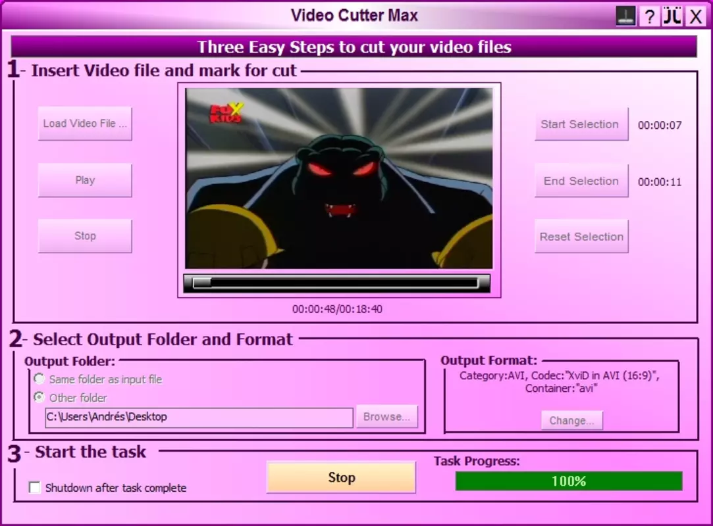Click the 'Three Easy Steps' banner
Image resolution: width=713 pixels, height=526 pixels.
click(354, 47)
